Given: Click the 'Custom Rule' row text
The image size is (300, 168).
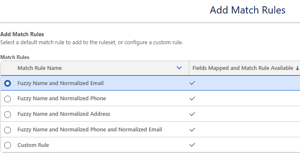Looking at the screenshot, I should tap(33, 145).
